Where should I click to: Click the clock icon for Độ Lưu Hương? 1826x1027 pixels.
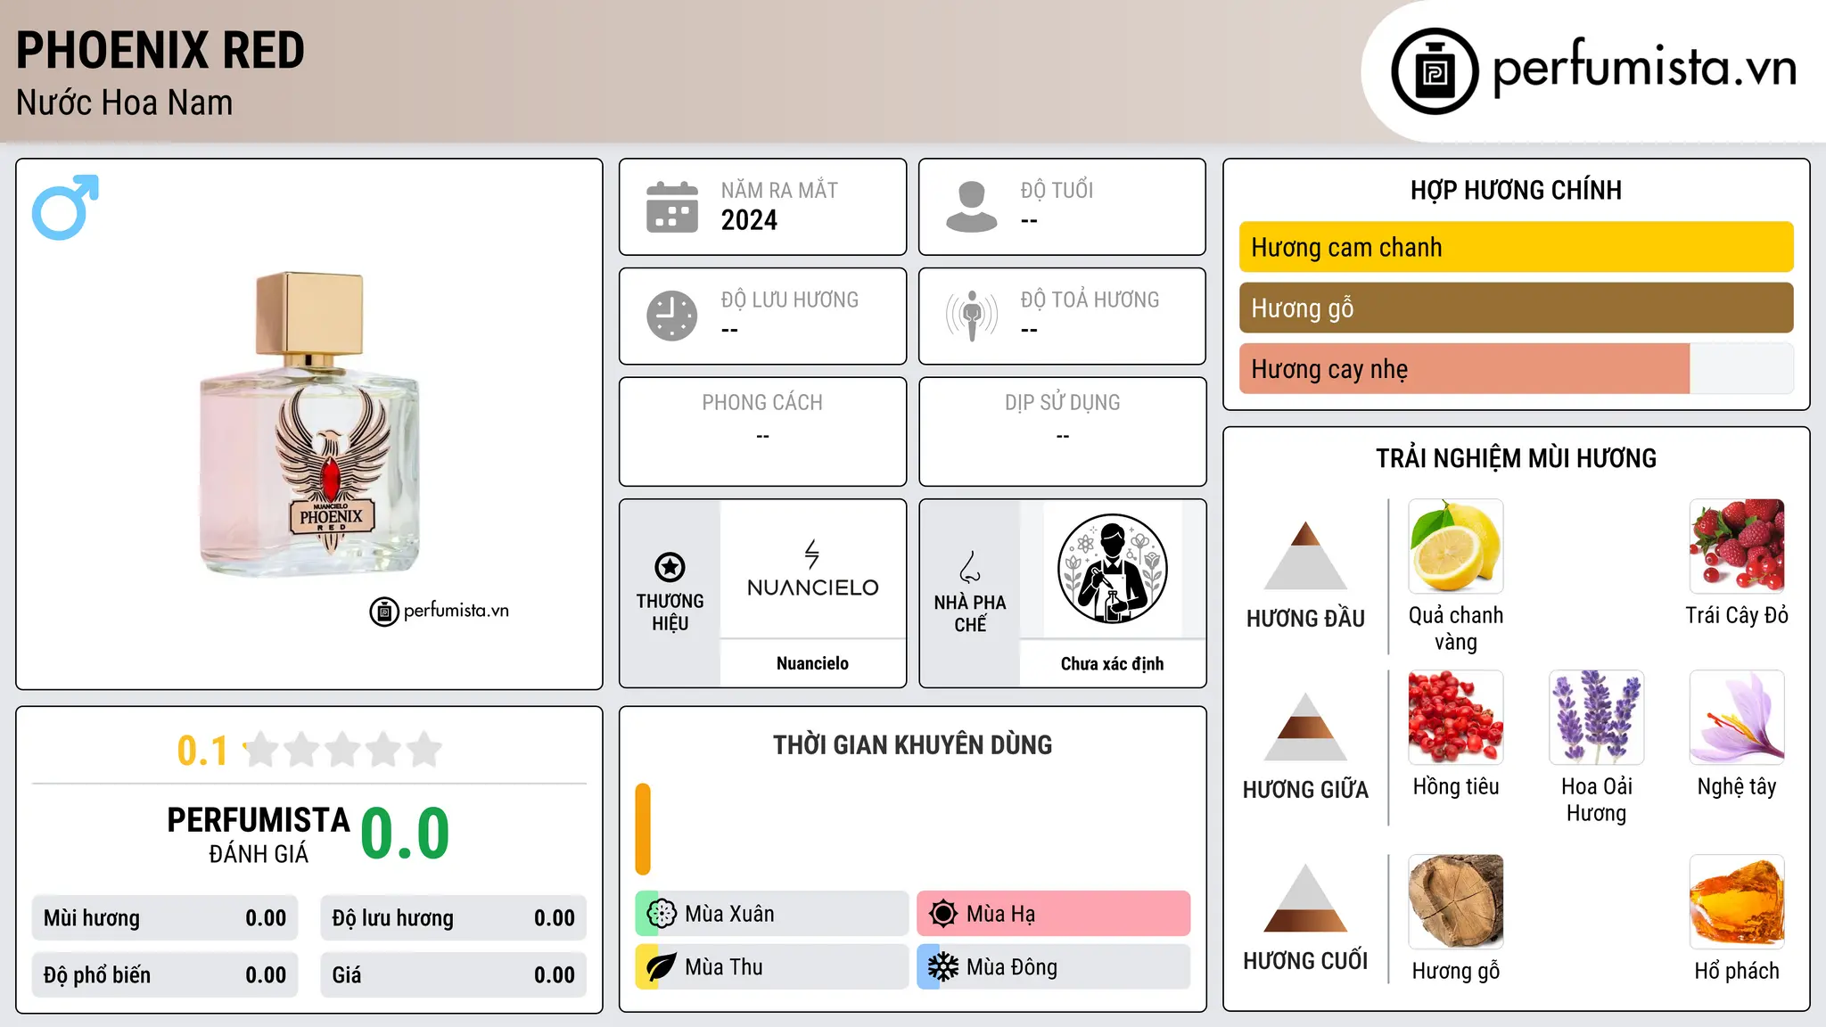pos(672,316)
